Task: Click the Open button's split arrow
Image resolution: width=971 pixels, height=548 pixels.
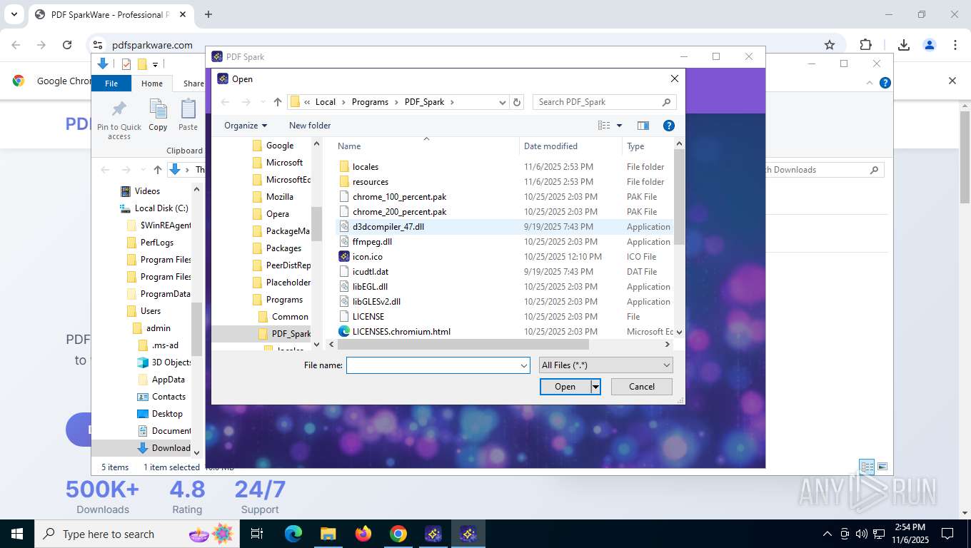Action: coord(595,387)
